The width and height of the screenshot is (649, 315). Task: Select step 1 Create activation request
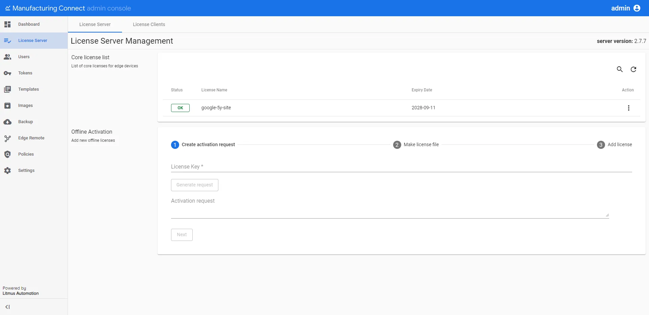[203, 145]
